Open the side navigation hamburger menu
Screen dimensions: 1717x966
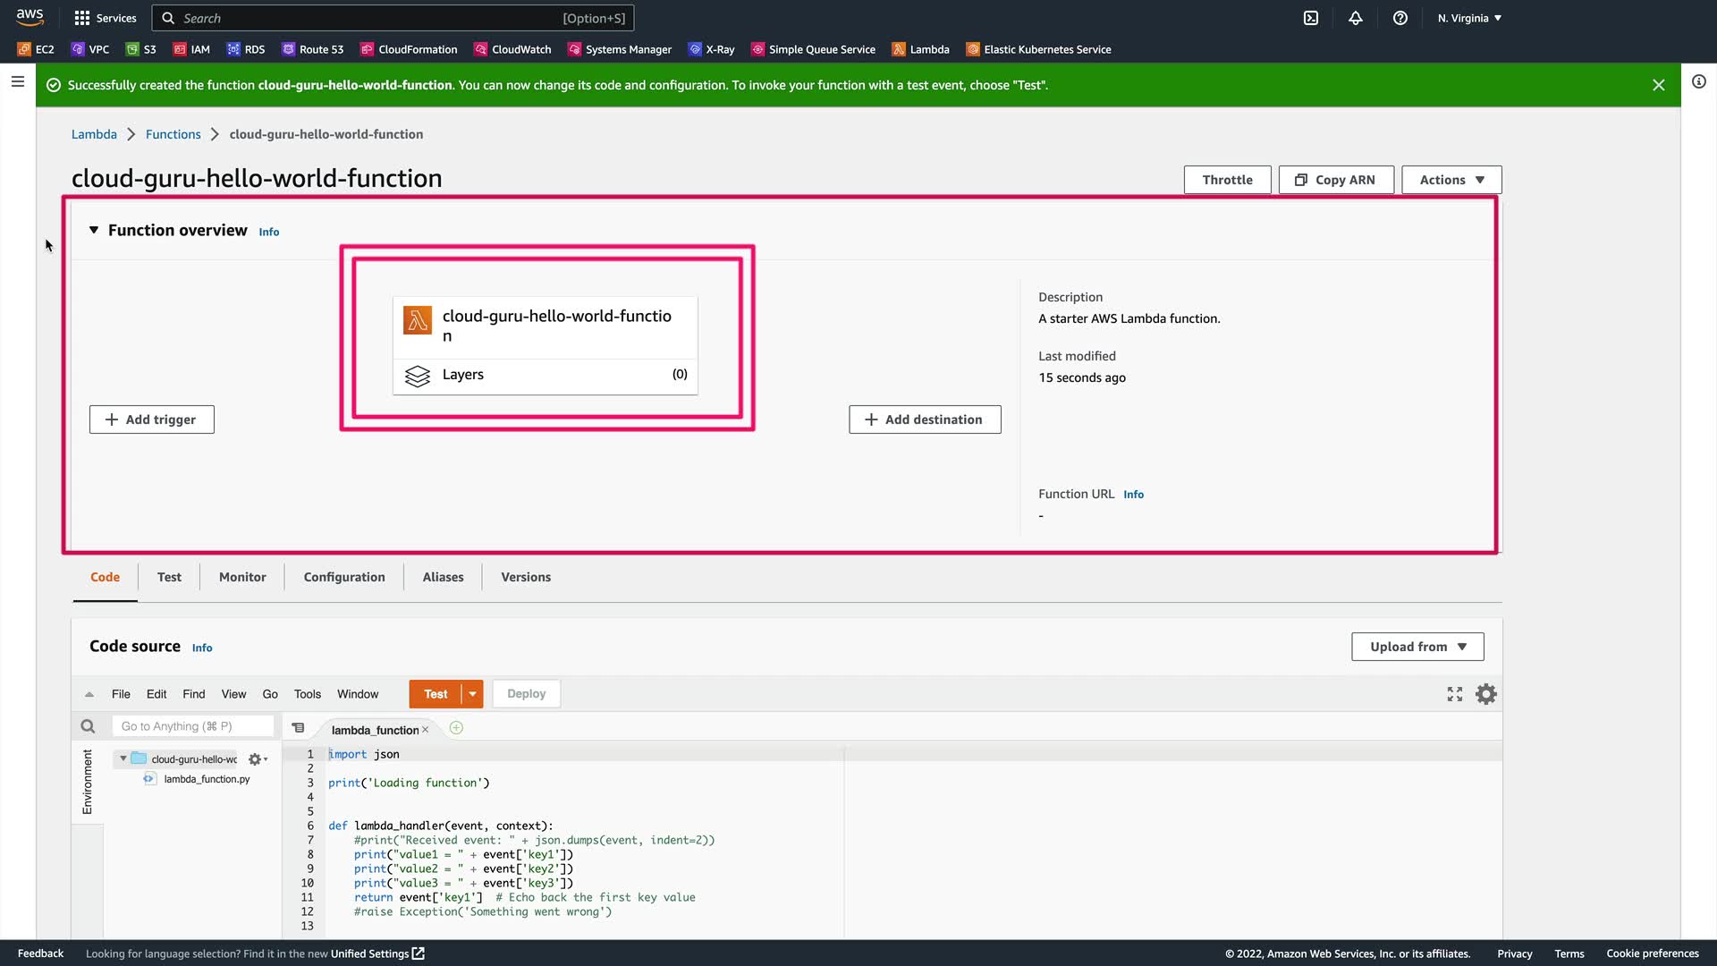pos(17,81)
